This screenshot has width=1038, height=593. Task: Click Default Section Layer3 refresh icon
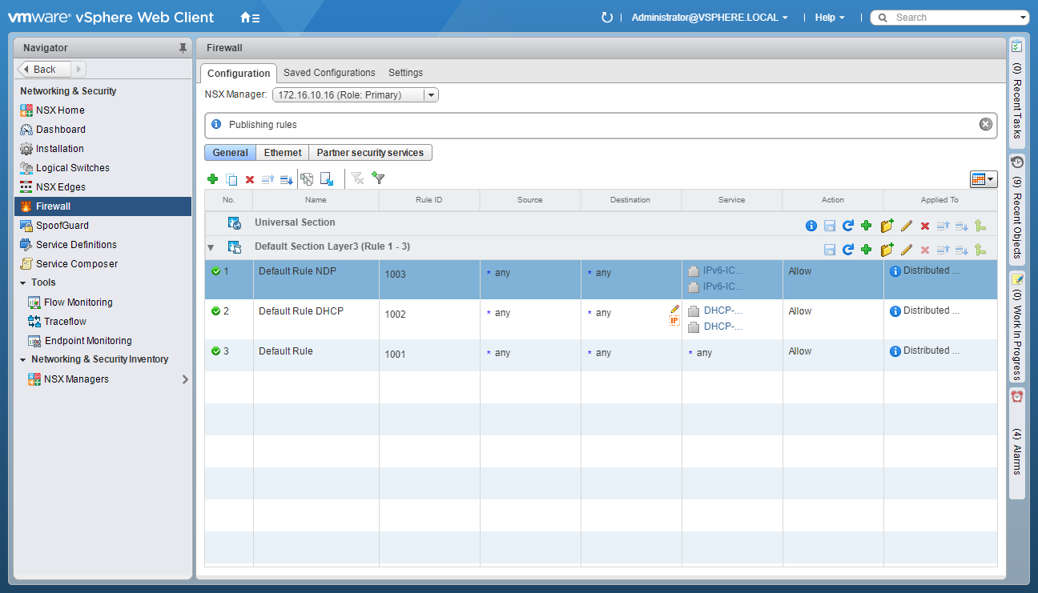[x=847, y=250]
